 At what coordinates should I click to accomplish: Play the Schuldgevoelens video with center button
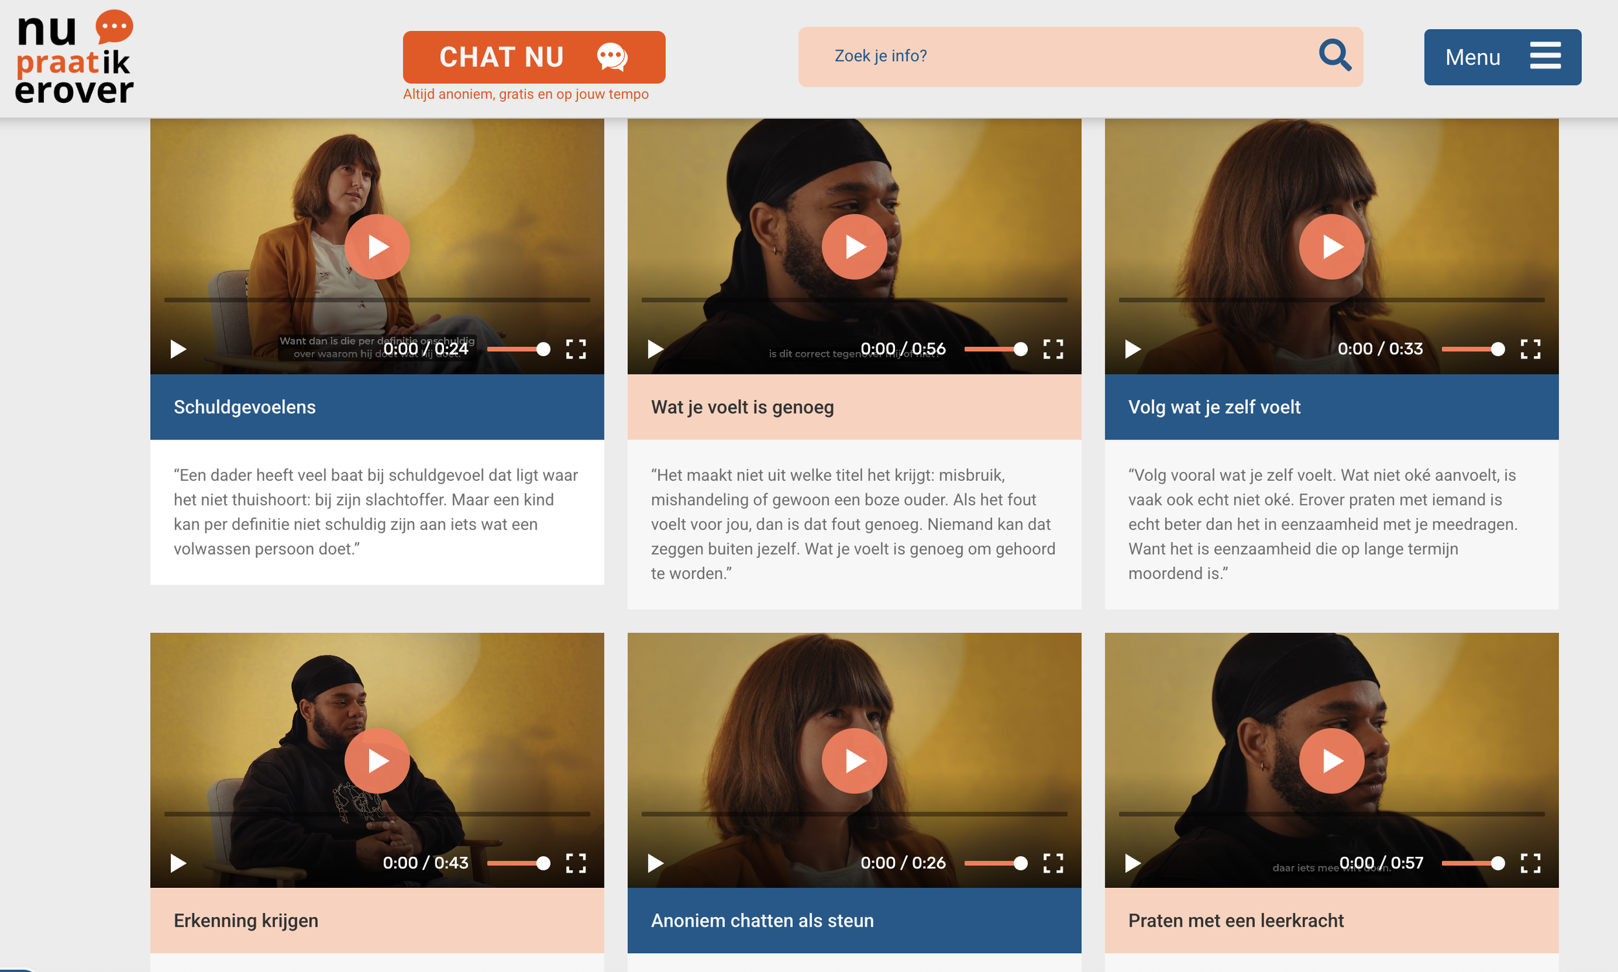[377, 247]
